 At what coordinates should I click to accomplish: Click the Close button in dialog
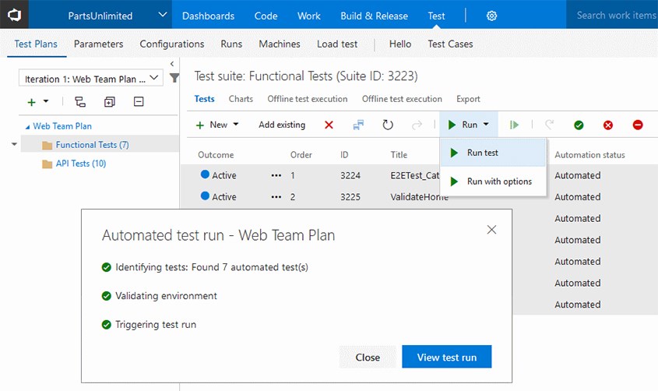click(x=368, y=357)
